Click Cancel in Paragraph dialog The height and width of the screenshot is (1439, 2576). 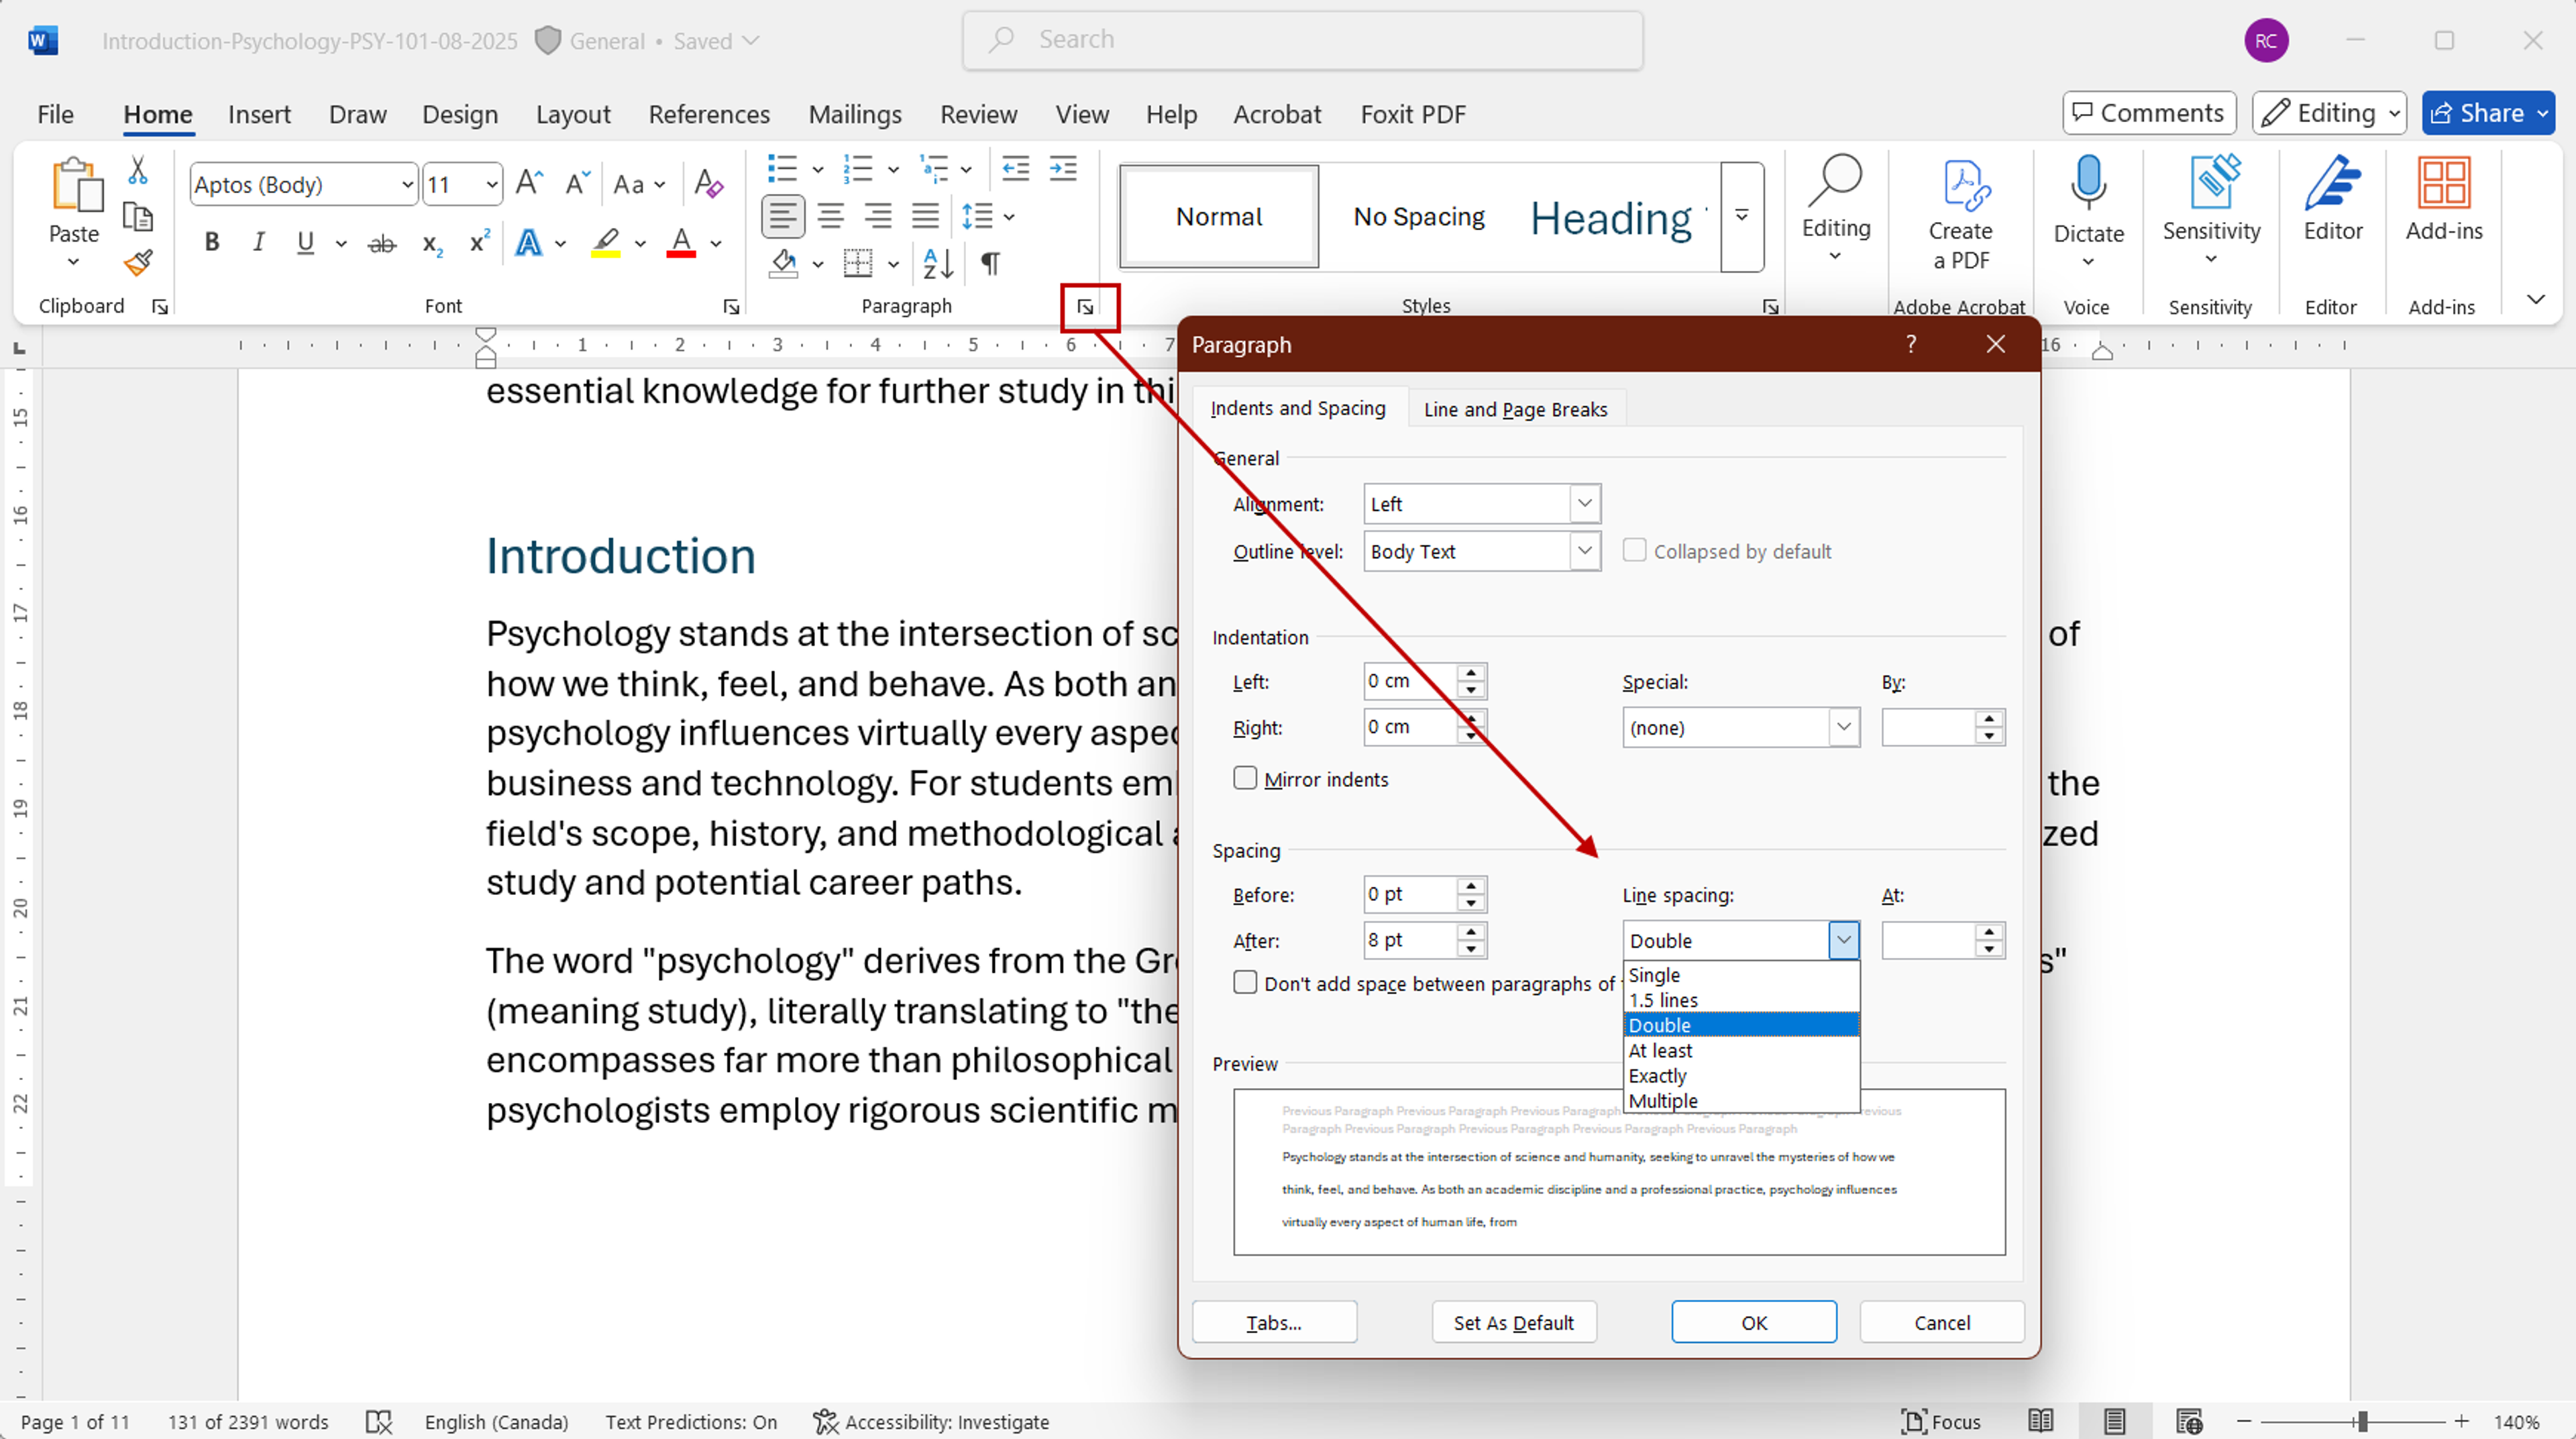[1942, 1322]
